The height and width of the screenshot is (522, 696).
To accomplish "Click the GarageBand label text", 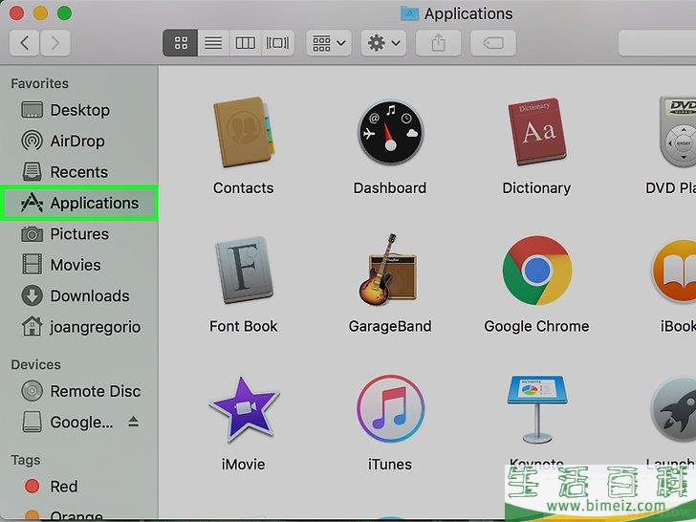I will (390, 327).
